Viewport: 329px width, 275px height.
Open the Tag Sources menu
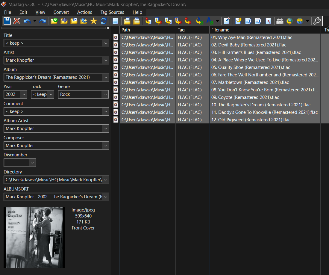click(112, 12)
